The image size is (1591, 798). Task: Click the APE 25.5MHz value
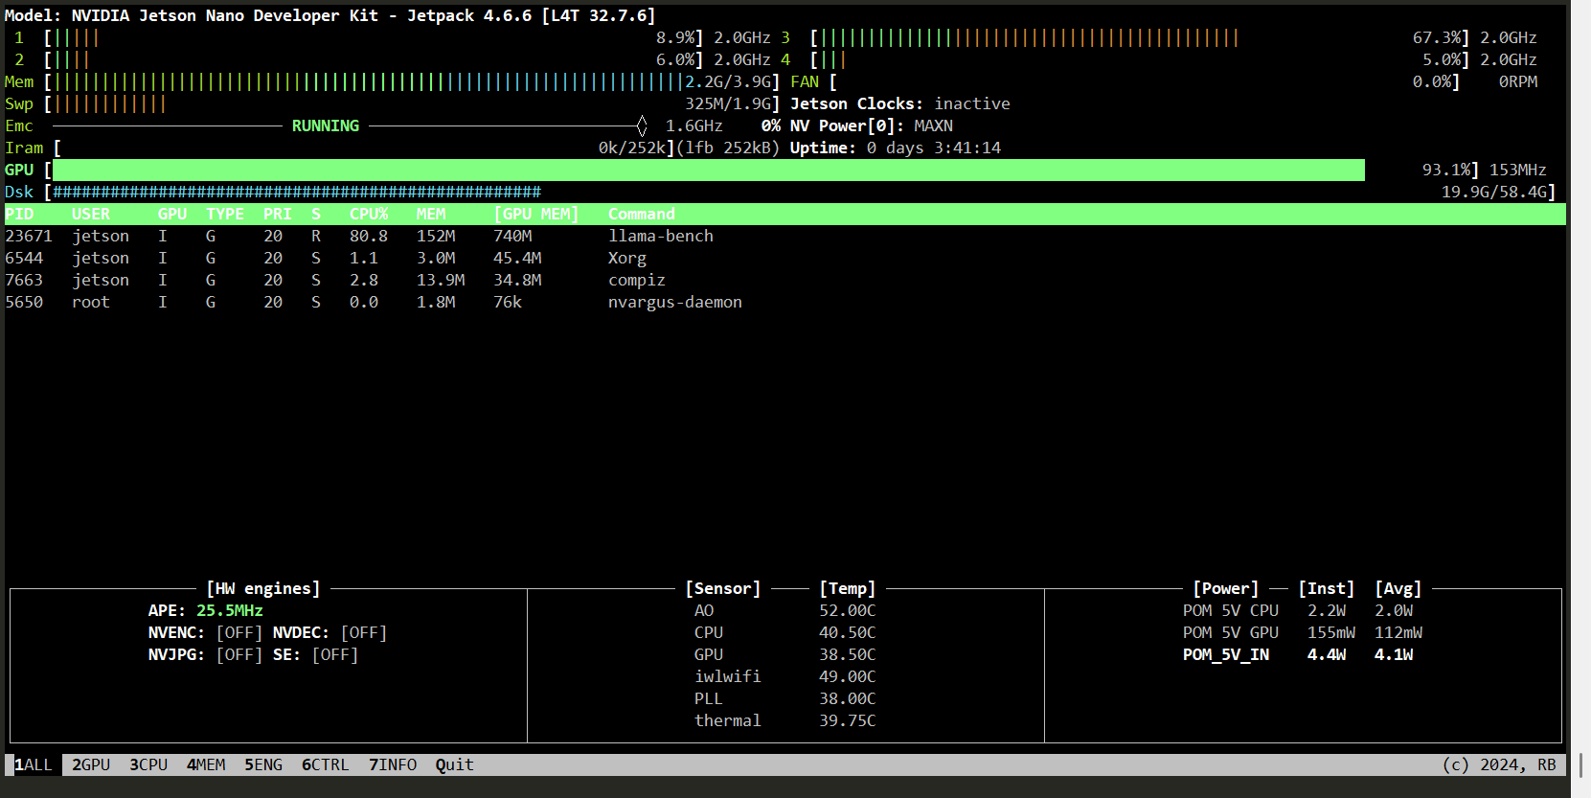click(230, 611)
